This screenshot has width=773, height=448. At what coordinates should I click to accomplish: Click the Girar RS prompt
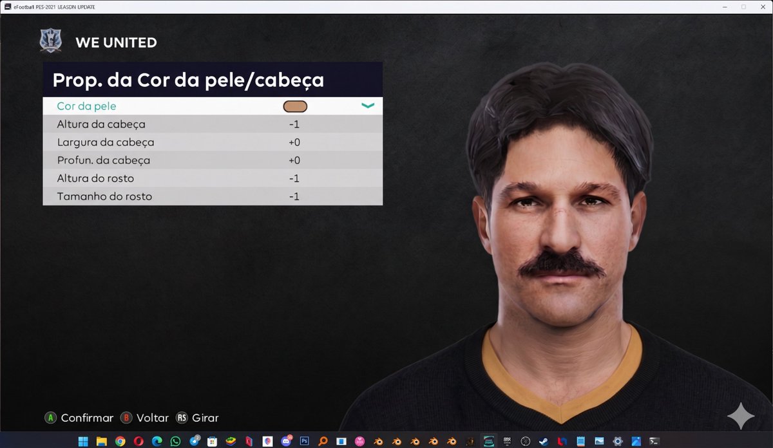coord(198,418)
